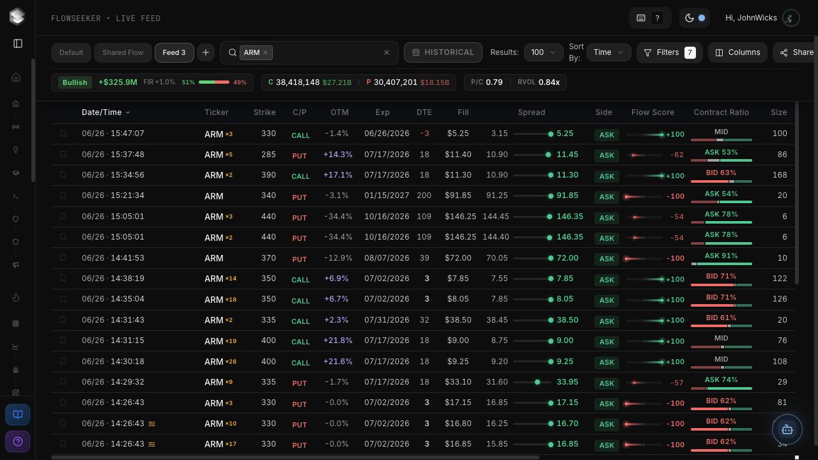Image resolution: width=818 pixels, height=460 pixels.
Task: Open the alarm siren sidebar icon
Action: click(16, 370)
